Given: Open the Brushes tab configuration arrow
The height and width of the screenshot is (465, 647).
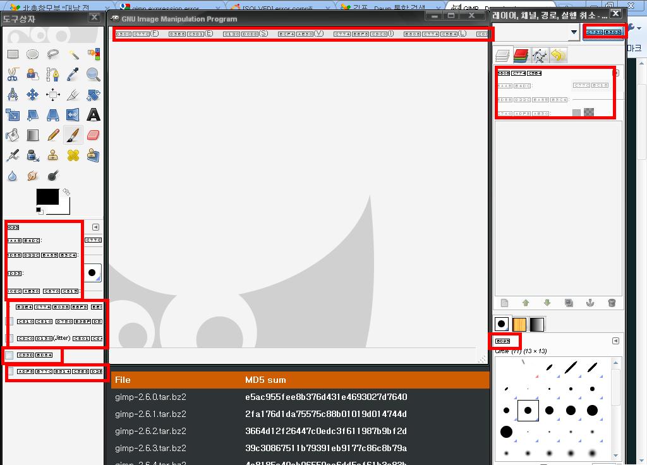Looking at the screenshot, I should click(x=615, y=341).
